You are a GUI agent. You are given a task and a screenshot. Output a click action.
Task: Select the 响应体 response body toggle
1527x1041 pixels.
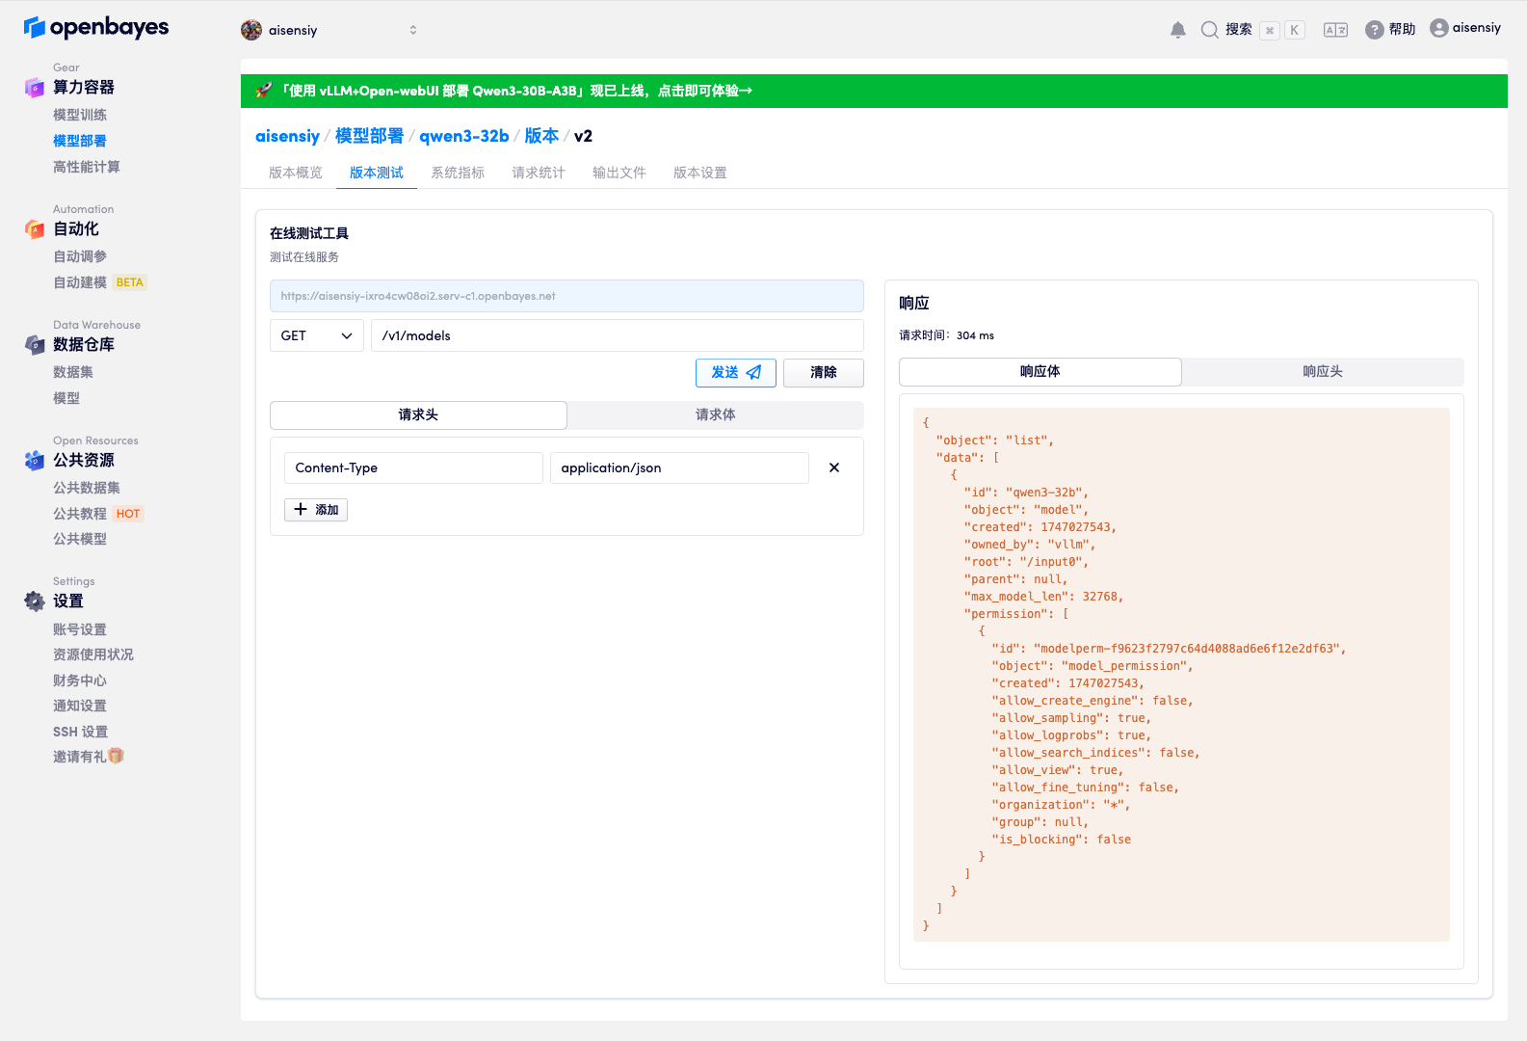(1040, 372)
